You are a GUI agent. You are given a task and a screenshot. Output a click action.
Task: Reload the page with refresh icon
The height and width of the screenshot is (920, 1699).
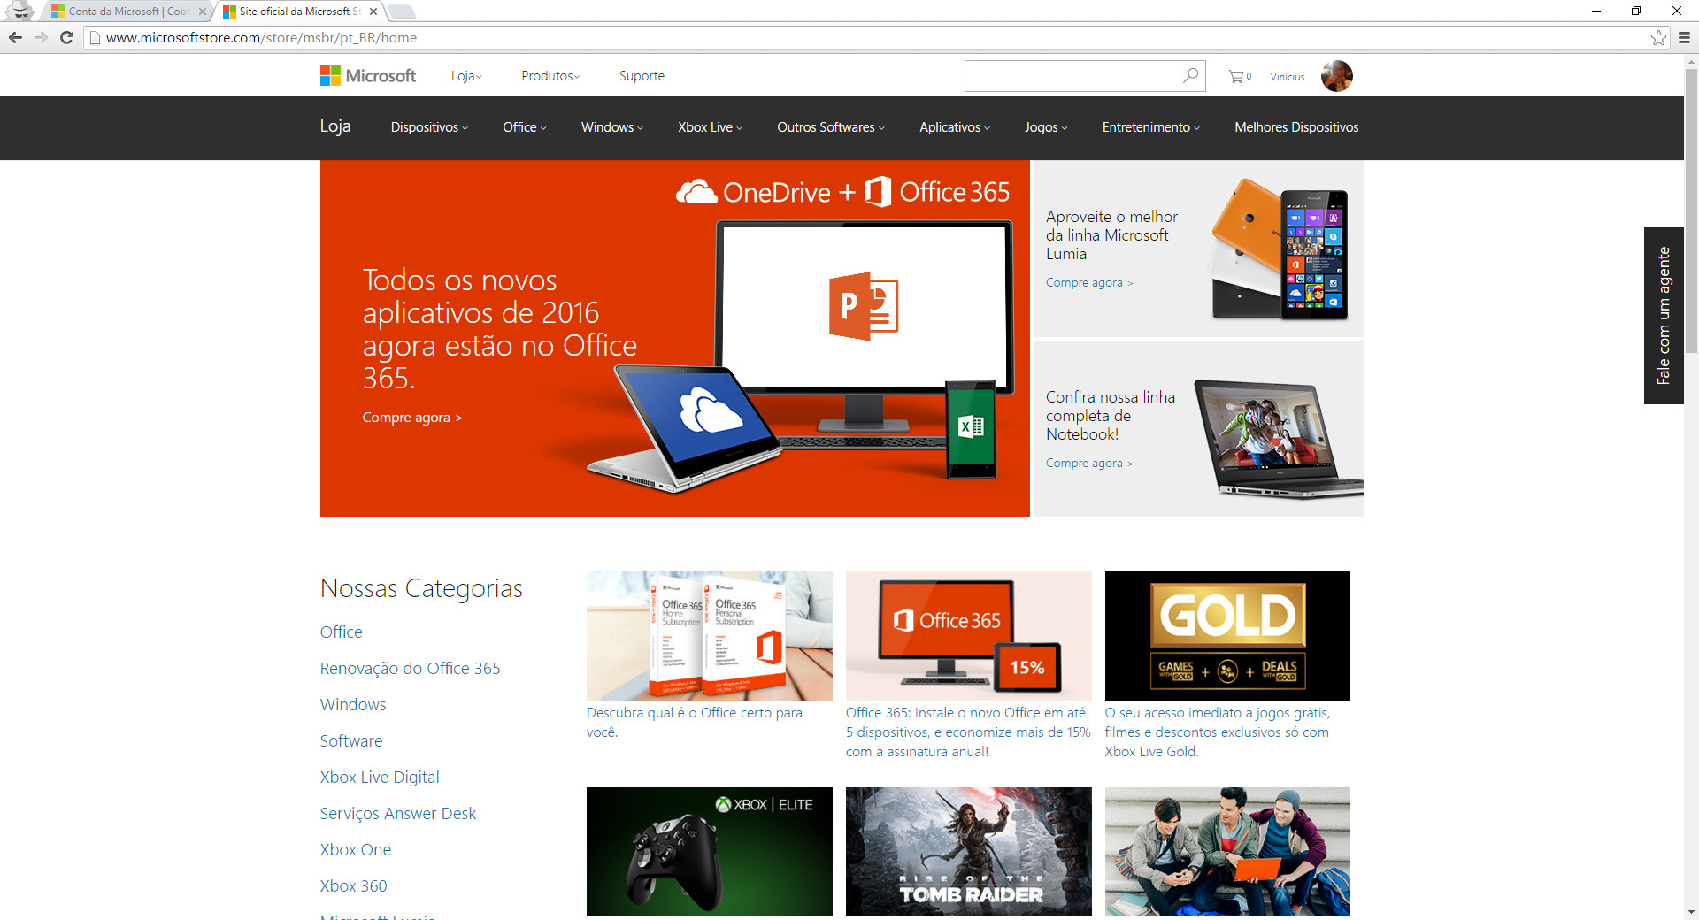point(66,37)
